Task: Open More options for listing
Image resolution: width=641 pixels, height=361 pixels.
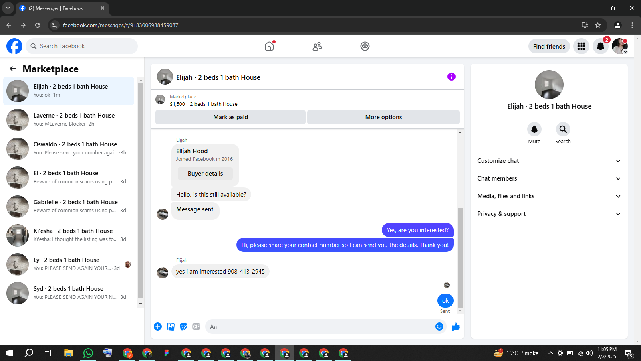Action: tap(383, 117)
